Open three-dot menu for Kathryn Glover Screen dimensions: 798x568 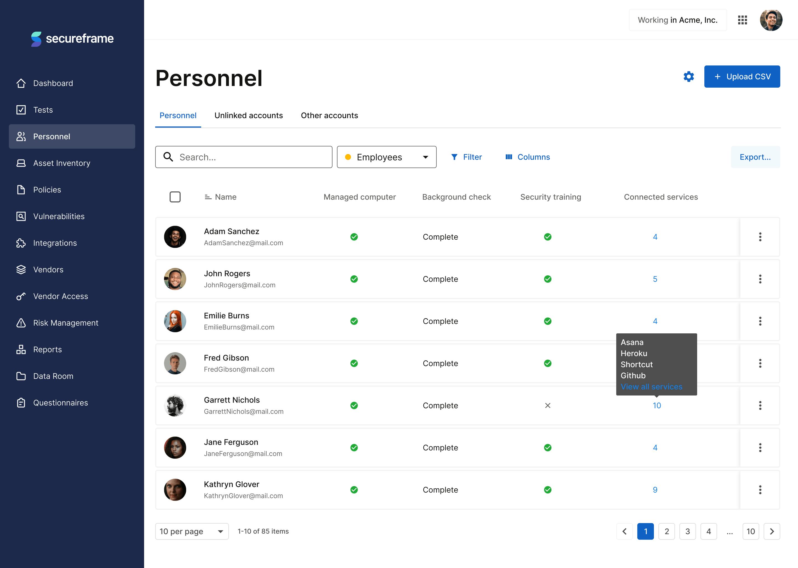coord(760,490)
